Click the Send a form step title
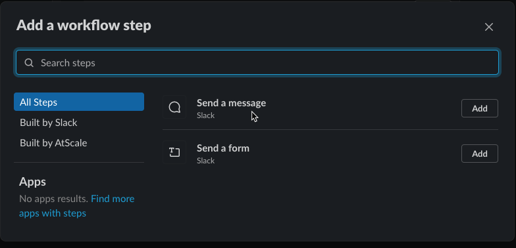The height and width of the screenshot is (248, 516). tap(222, 148)
